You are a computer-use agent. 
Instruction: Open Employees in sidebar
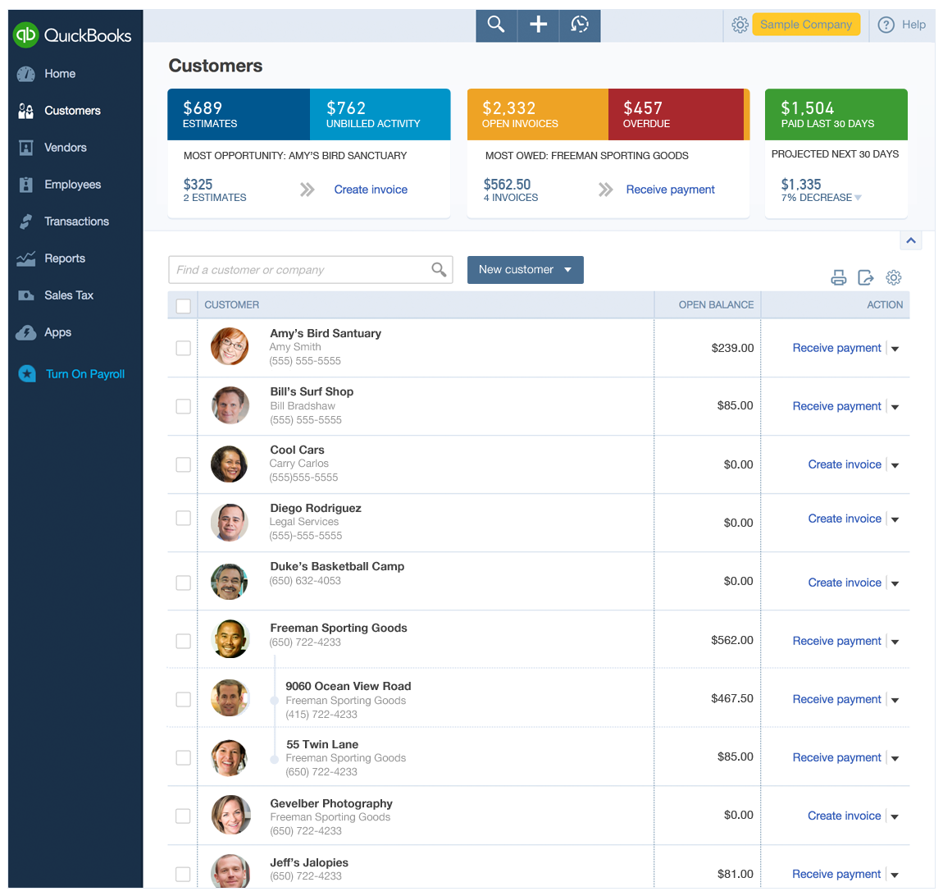73,185
